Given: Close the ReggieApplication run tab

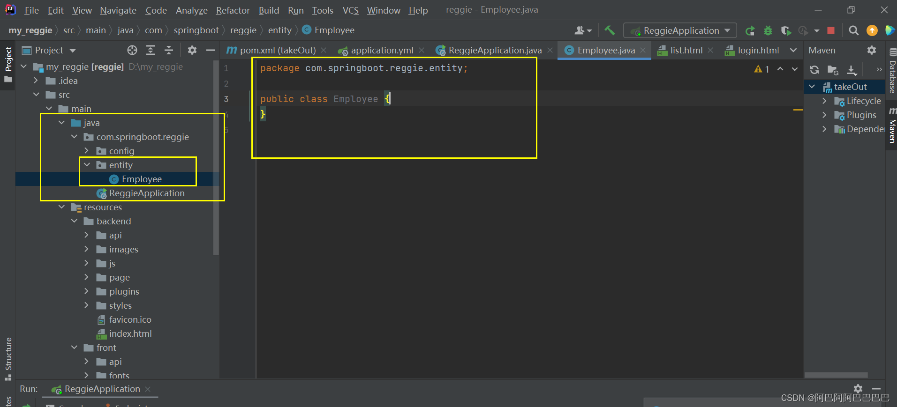Looking at the screenshot, I should click(x=148, y=389).
